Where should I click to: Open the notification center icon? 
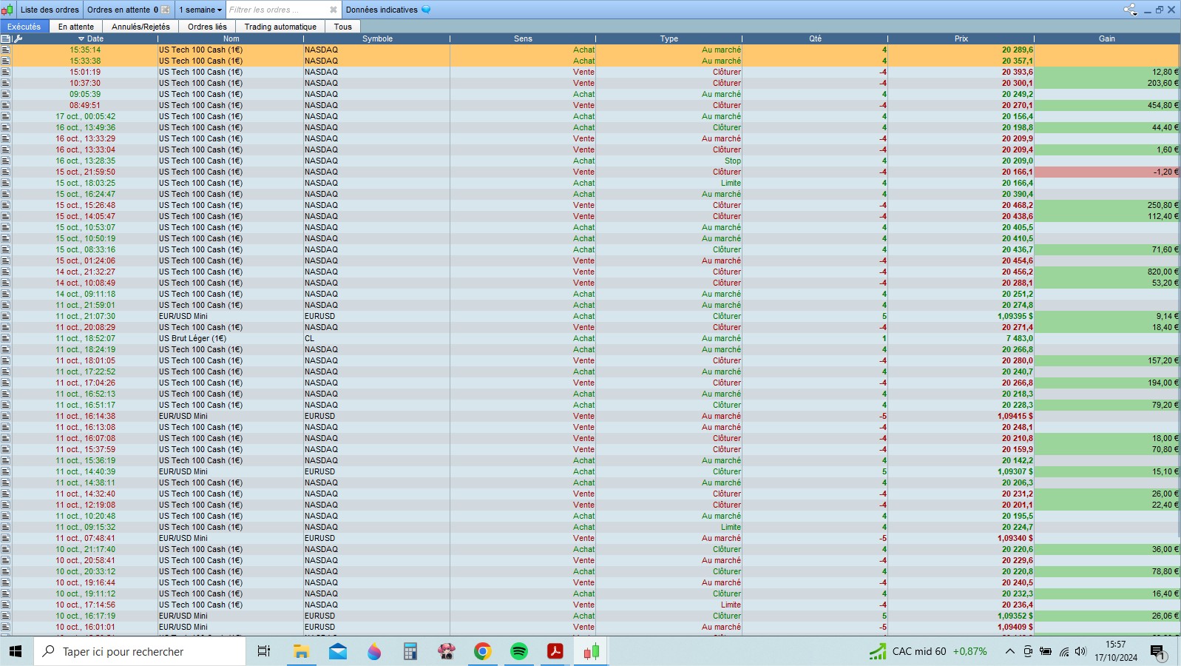[x=1158, y=652]
